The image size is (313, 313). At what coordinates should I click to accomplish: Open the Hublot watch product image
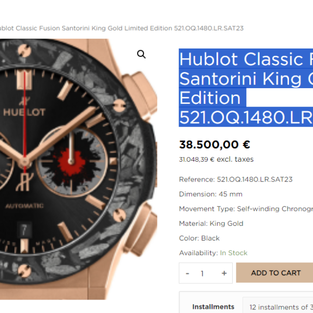click(x=78, y=169)
